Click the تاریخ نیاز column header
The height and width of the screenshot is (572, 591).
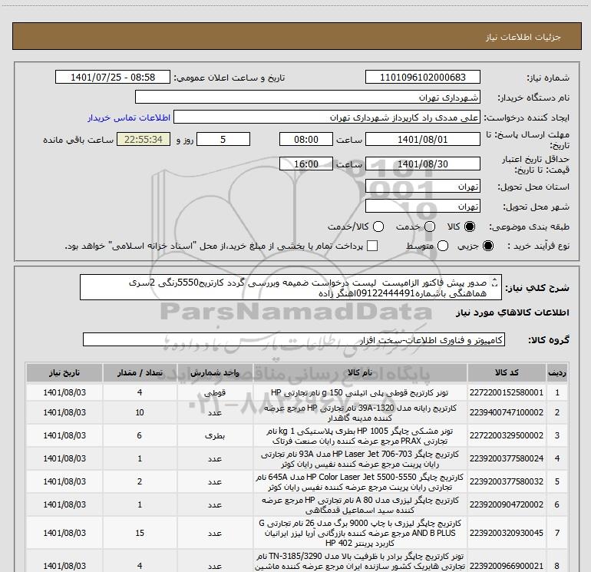pyautogui.click(x=64, y=373)
